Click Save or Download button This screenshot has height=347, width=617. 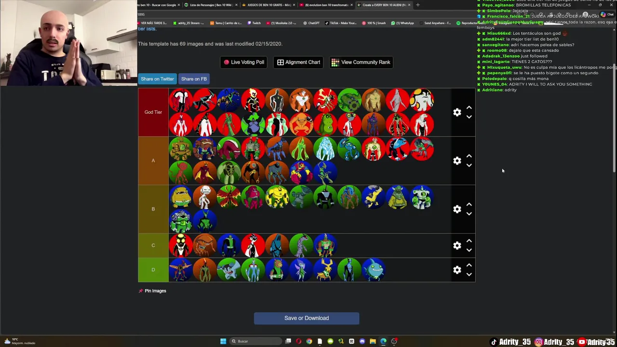click(x=307, y=318)
